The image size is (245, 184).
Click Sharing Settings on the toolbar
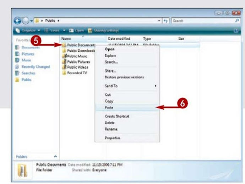103,31
